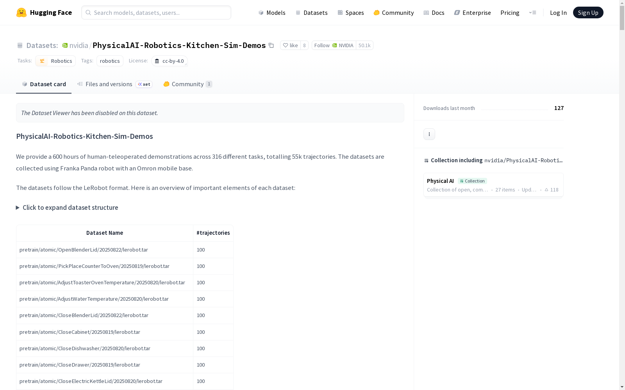The image size is (625, 390).
Task: Click the CloseCabinet dataset row text
Action: [80, 332]
